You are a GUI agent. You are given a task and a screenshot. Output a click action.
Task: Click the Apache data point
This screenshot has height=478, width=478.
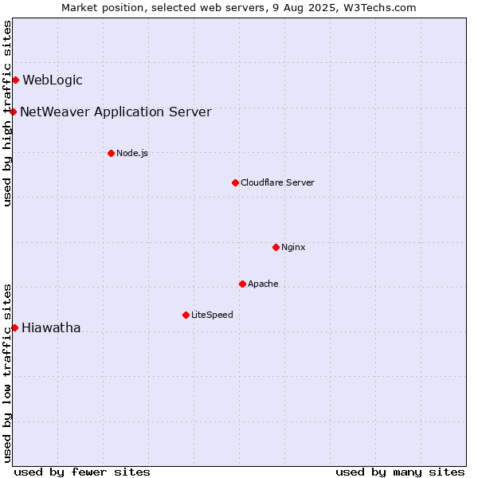point(243,284)
